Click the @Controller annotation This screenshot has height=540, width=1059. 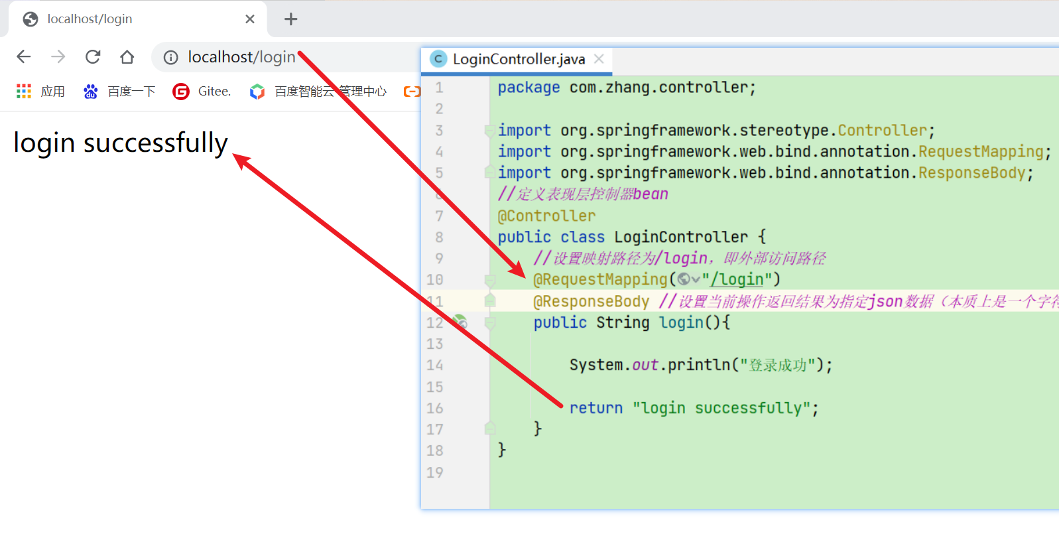[x=546, y=216]
